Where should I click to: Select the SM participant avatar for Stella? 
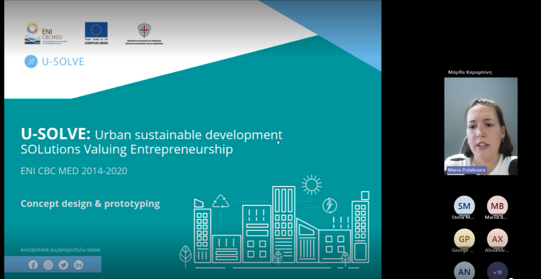(x=464, y=206)
